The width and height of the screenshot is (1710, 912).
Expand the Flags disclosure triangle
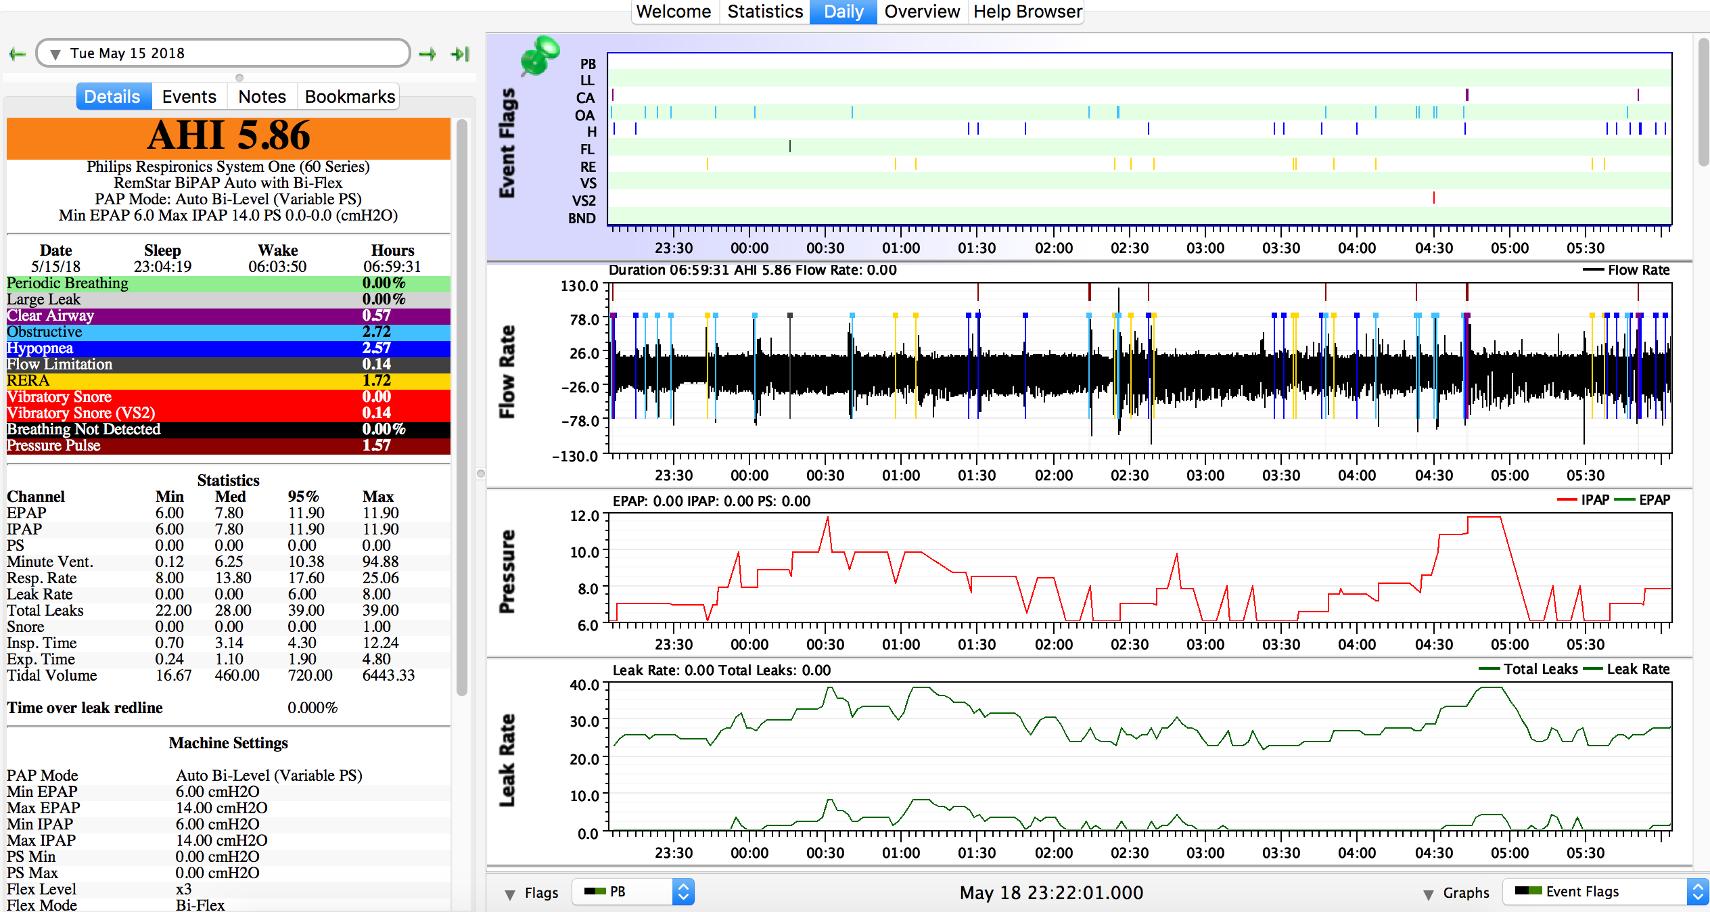click(x=510, y=894)
